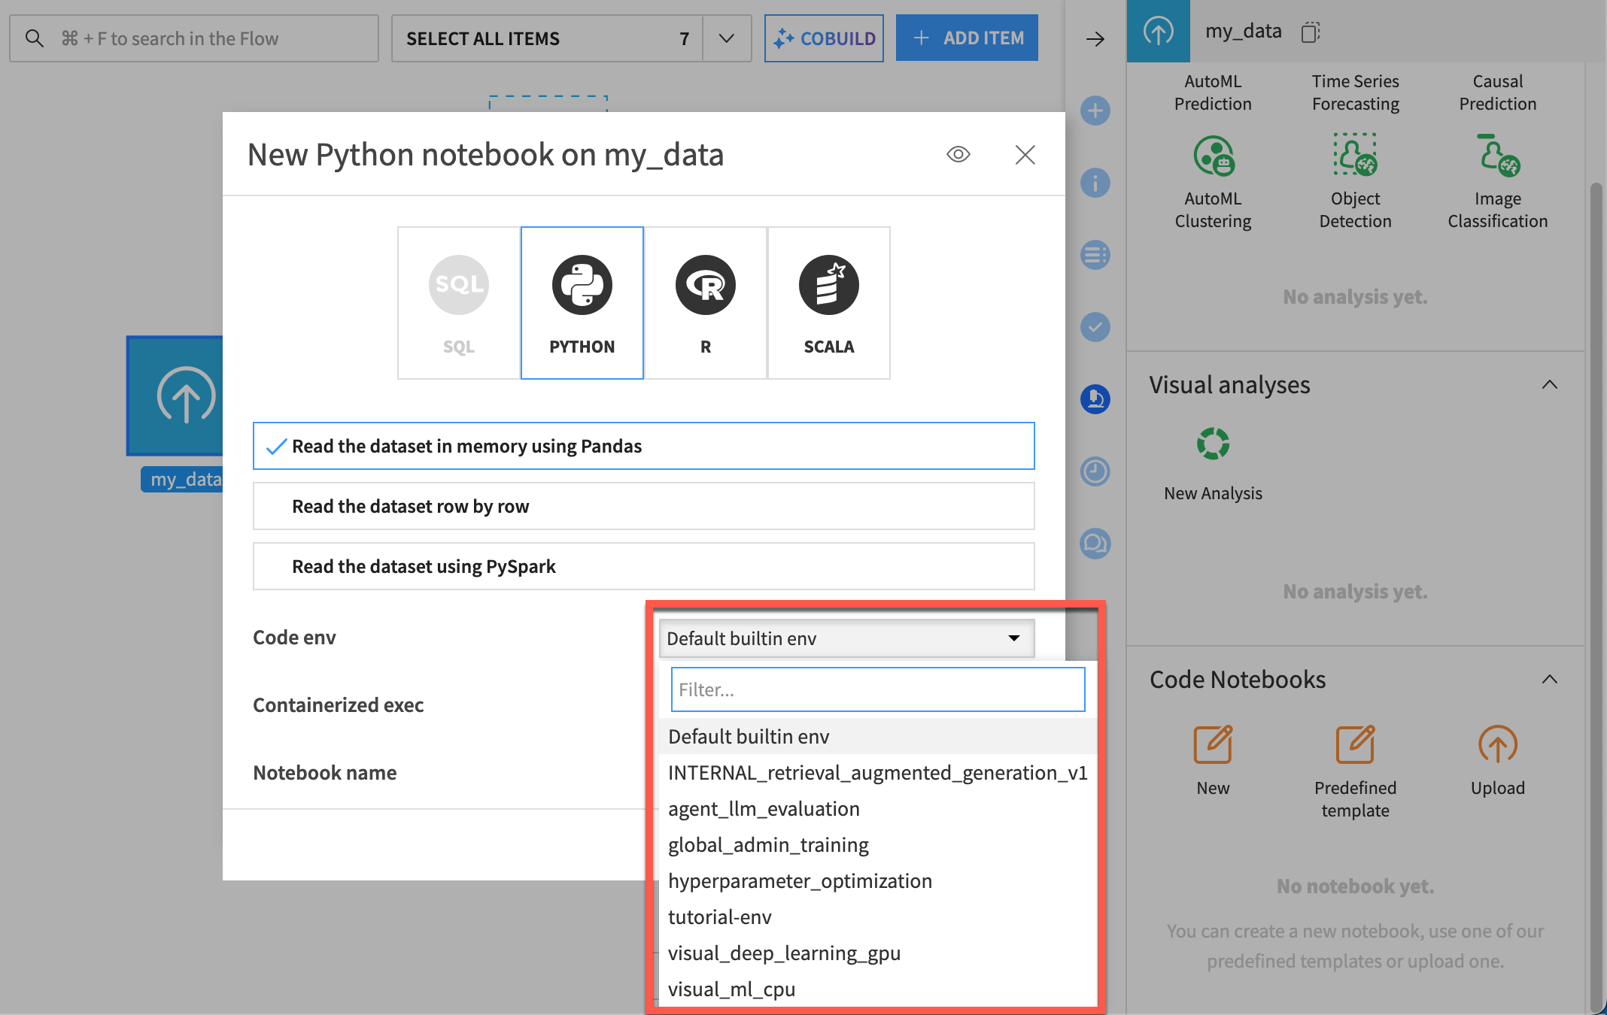
Task: Open the chat Discussions sidebar icon
Action: tap(1095, 544)
